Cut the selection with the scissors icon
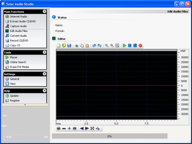 [76, 46]
